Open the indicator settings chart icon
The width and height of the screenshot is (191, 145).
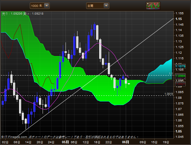[153, 6]
